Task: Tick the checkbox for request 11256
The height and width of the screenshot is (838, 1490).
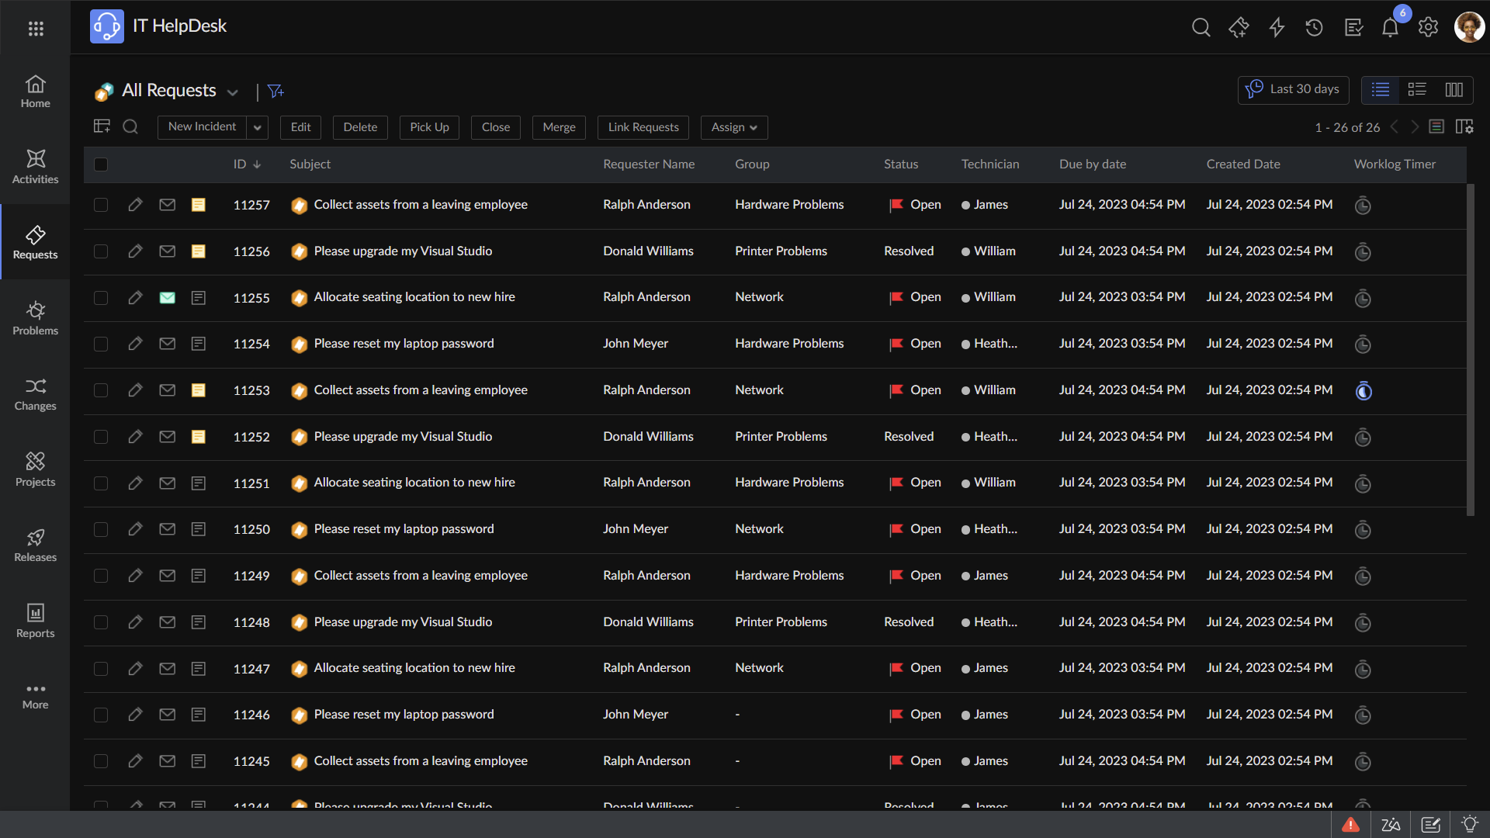Action: [x=101, y=251]
